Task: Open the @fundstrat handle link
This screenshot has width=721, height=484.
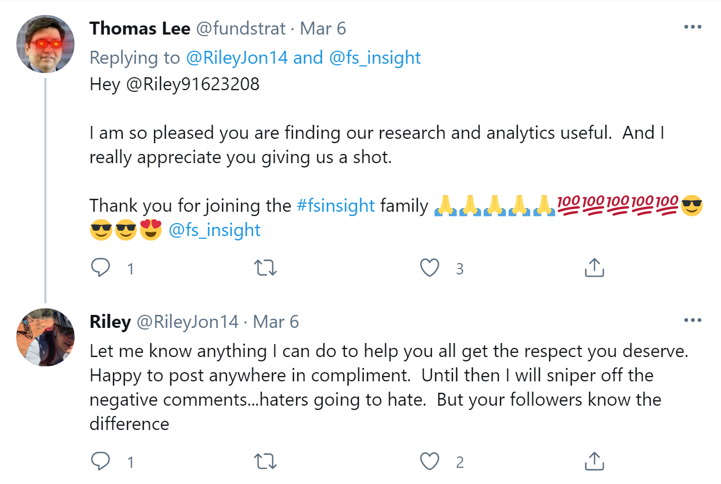Action: 240,28
